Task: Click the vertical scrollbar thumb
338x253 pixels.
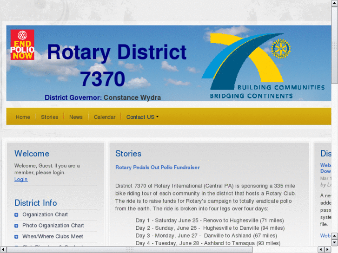Action: click(335, 45)
